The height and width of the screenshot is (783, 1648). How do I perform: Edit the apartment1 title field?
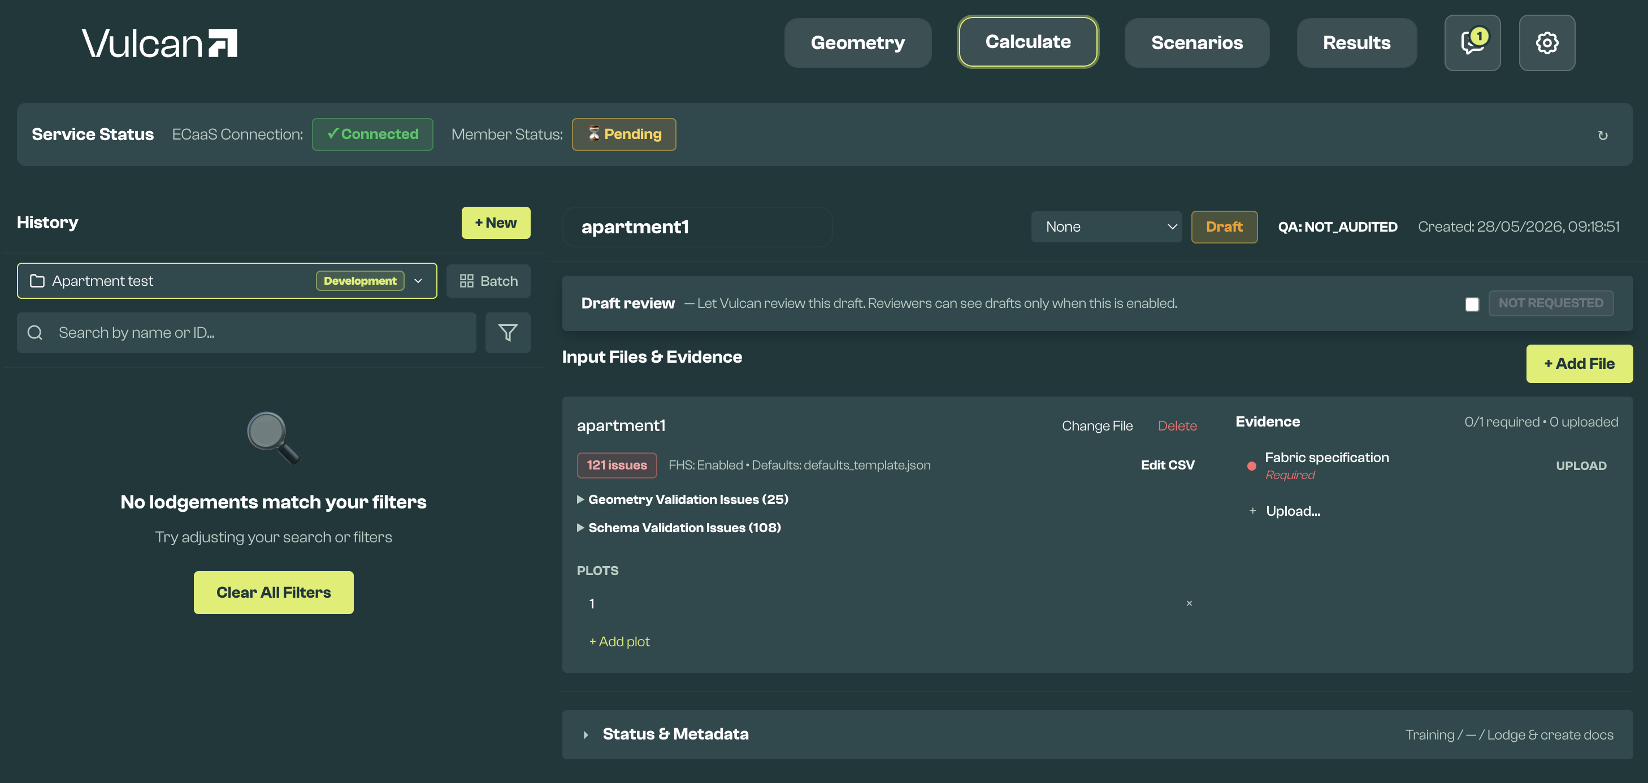697,227
